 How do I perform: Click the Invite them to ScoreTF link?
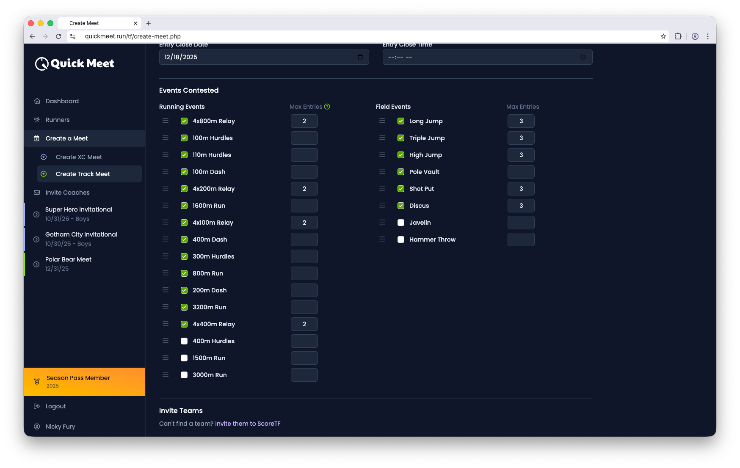pos(247,424)
